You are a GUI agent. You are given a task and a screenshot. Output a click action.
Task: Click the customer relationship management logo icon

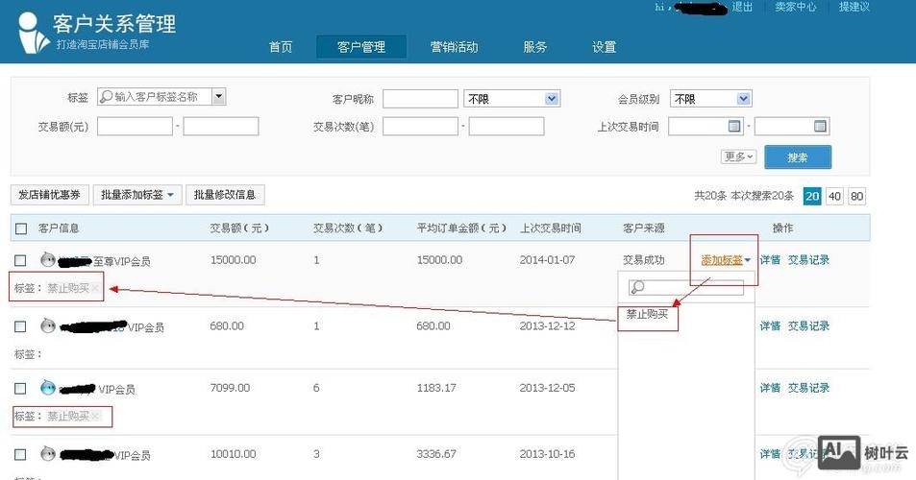tap(33, 34)
